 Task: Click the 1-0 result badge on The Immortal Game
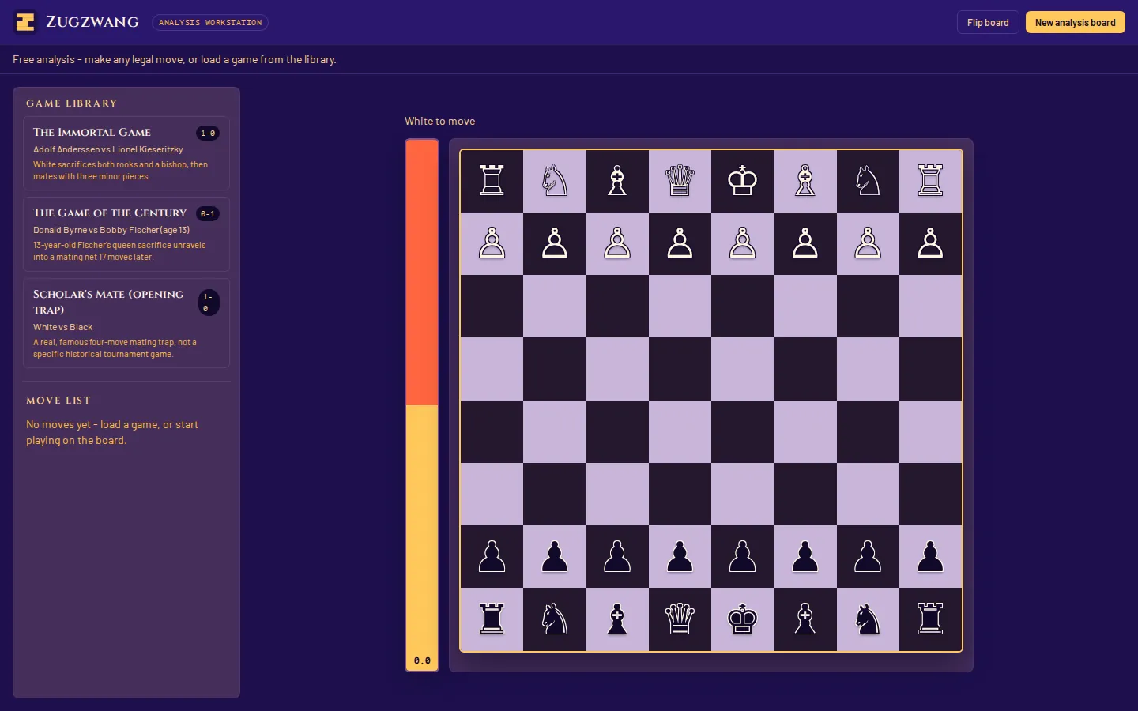click(208, 134)
